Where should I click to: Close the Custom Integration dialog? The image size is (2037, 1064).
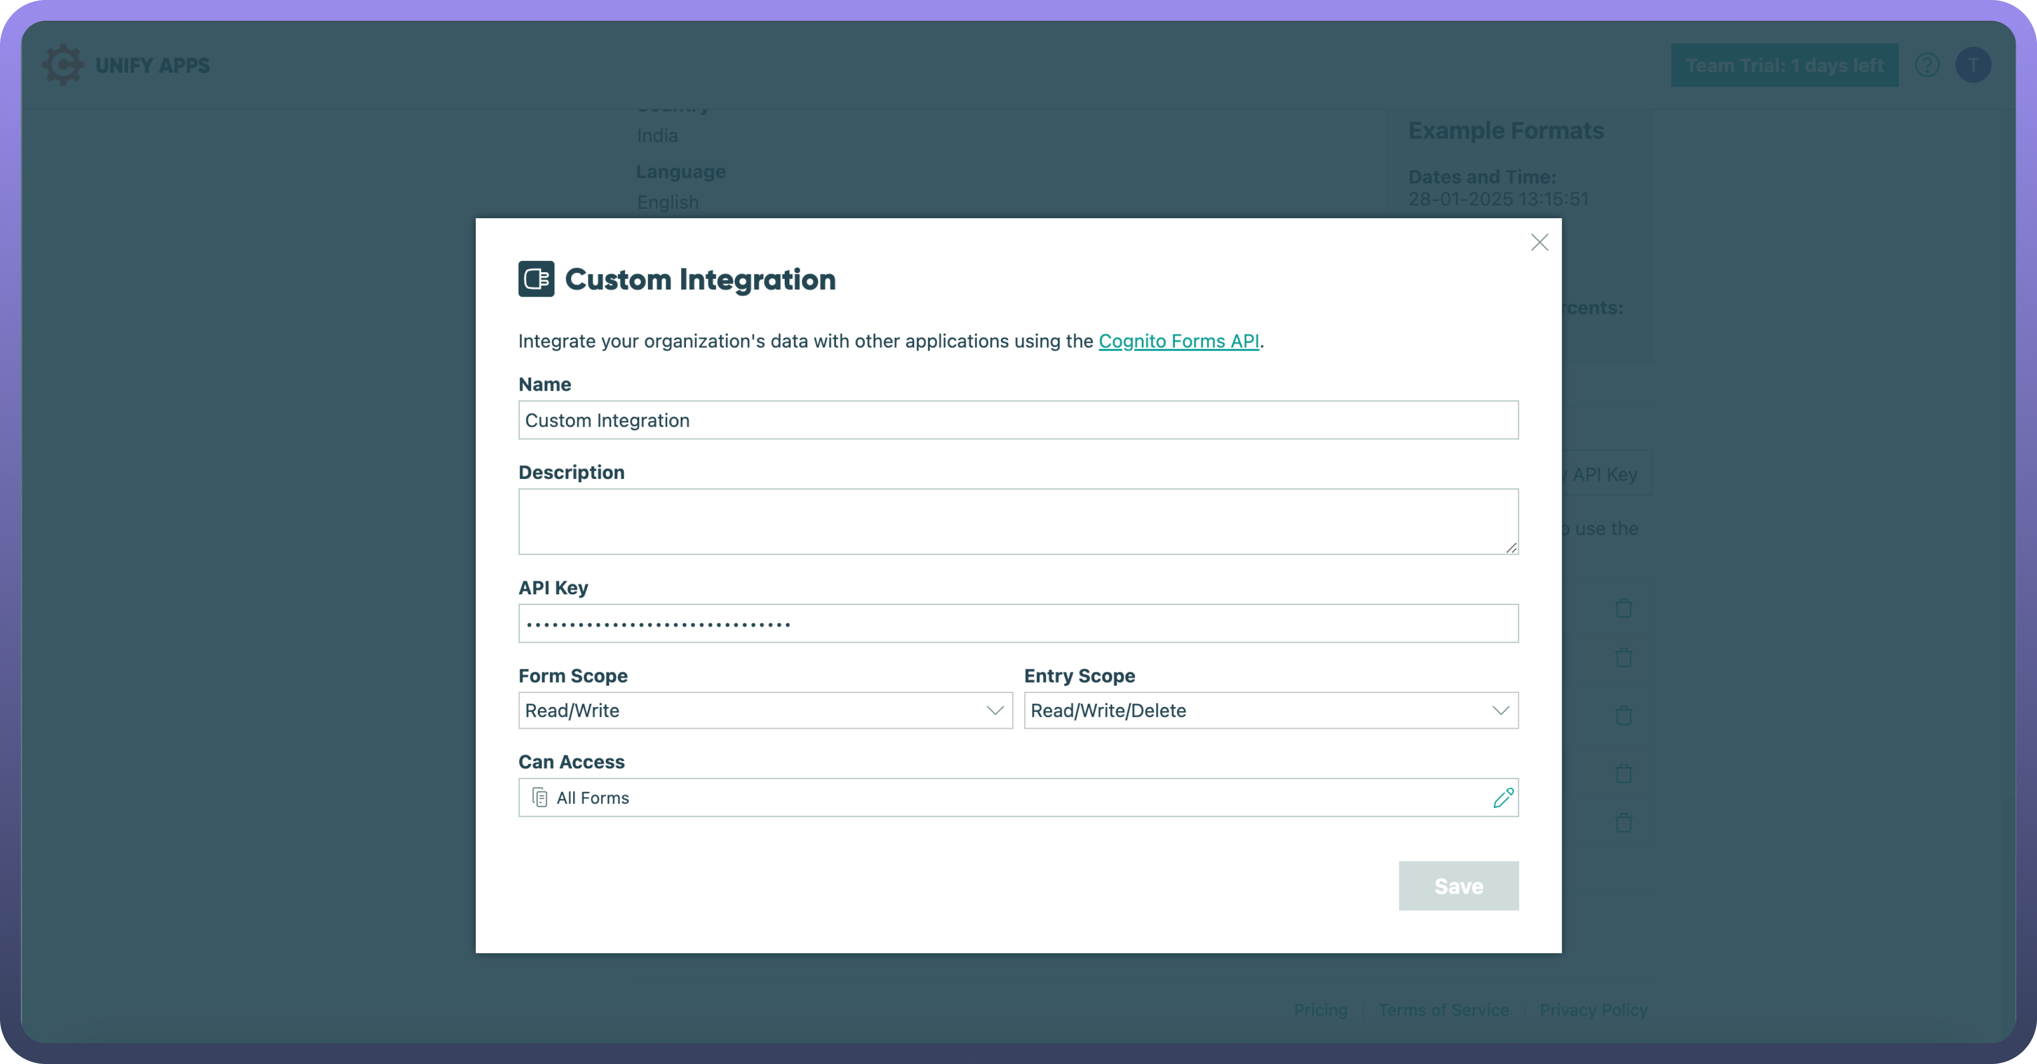(1539, 243)
